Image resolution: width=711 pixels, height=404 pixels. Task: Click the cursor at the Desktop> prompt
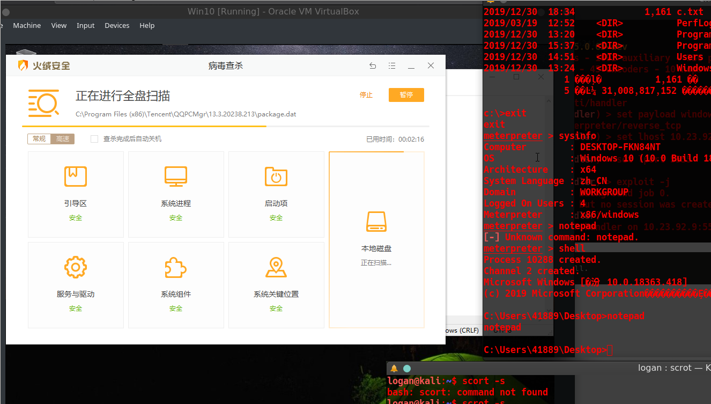pyautogui.click(x=610, y=350)
